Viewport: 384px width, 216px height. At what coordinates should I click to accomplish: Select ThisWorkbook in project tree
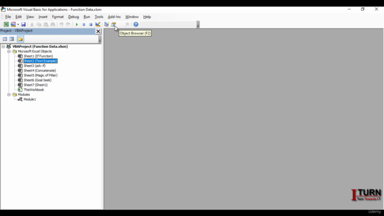point(34,89)
